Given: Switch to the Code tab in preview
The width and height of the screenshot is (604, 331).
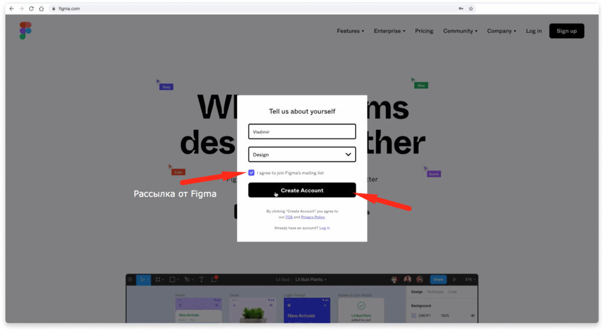Looking at the screenshot, I should [x=452, y=291].
